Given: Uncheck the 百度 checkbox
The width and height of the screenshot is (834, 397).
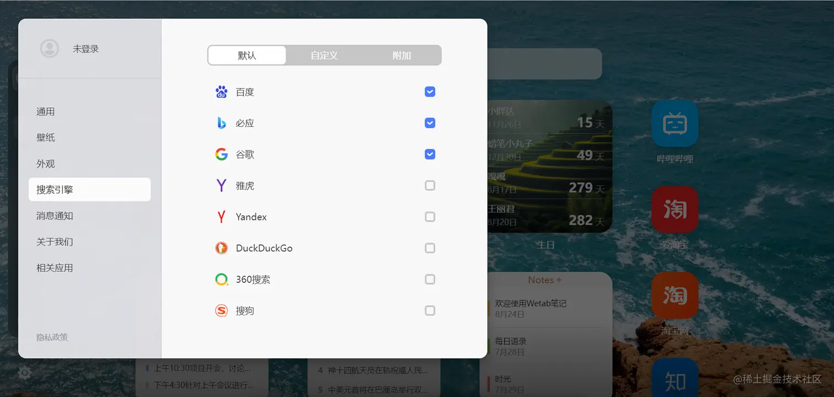Looking at the screenshot, I should click(430, 92).
